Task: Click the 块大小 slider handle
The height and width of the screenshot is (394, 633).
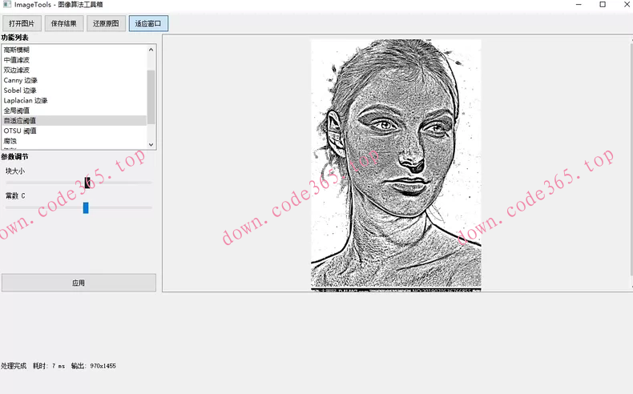Action: (87, 183)
